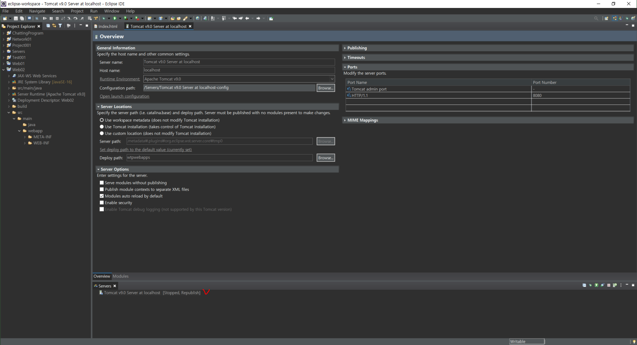Click the Deploy path input field

coord(219,158)
